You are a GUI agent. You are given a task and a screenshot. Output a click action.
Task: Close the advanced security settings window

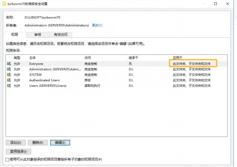(x=228, y=4)
